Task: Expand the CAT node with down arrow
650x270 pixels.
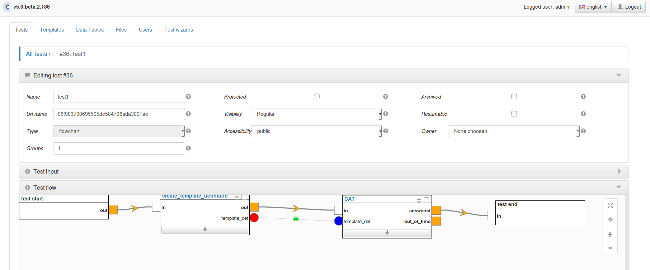Action: [x=387, y=233]
